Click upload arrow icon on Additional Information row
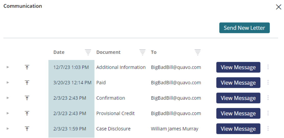284x138 pixels. coord(27,67)
